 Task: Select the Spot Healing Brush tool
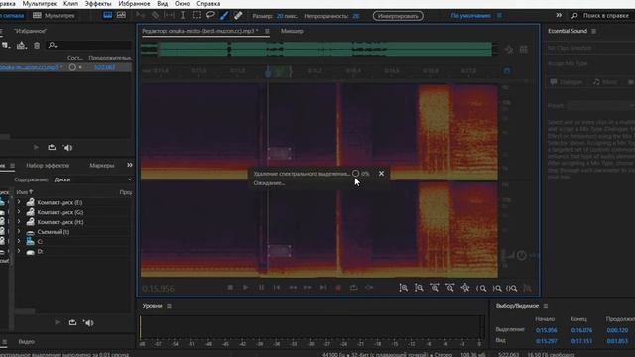click(x=238, y=16)
